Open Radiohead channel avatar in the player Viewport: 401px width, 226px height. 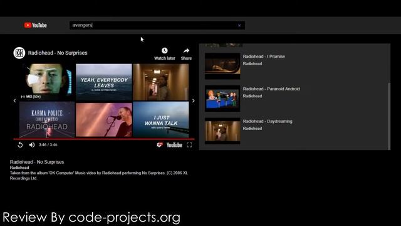[19, 53]
